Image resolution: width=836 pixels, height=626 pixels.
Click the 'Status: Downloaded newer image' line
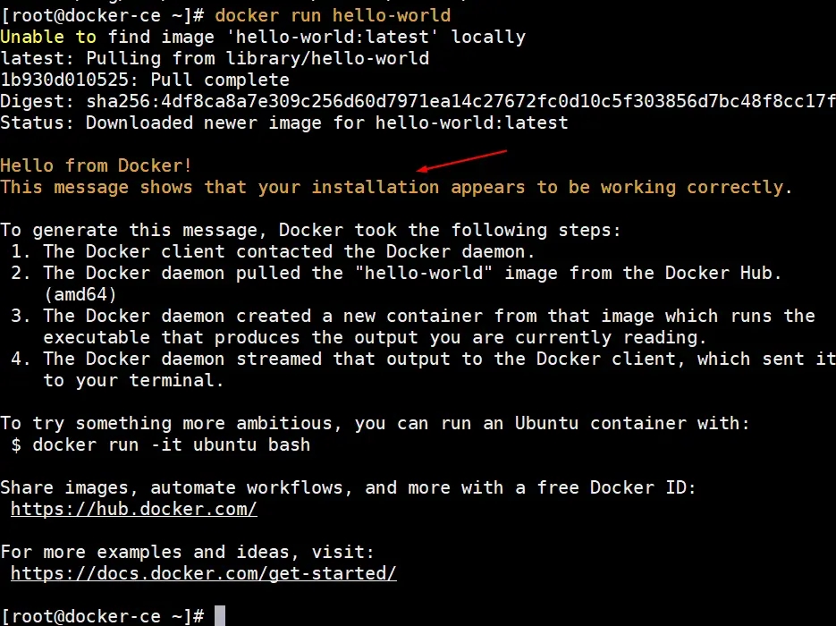point(284,123)
